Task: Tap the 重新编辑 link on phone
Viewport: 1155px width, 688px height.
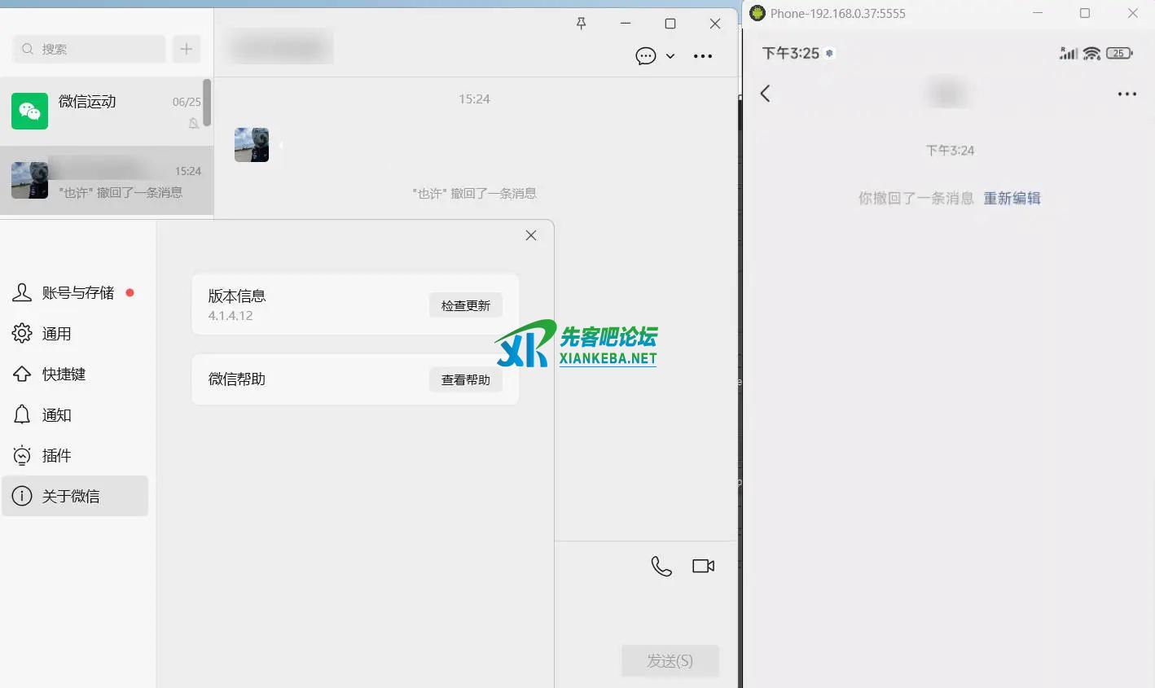Action: tap(1012, 198)
